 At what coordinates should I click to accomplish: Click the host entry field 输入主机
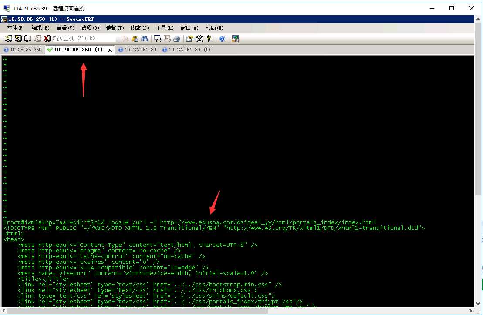84,38
